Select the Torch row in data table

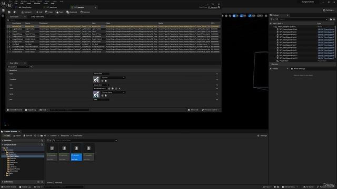[114, 31]
